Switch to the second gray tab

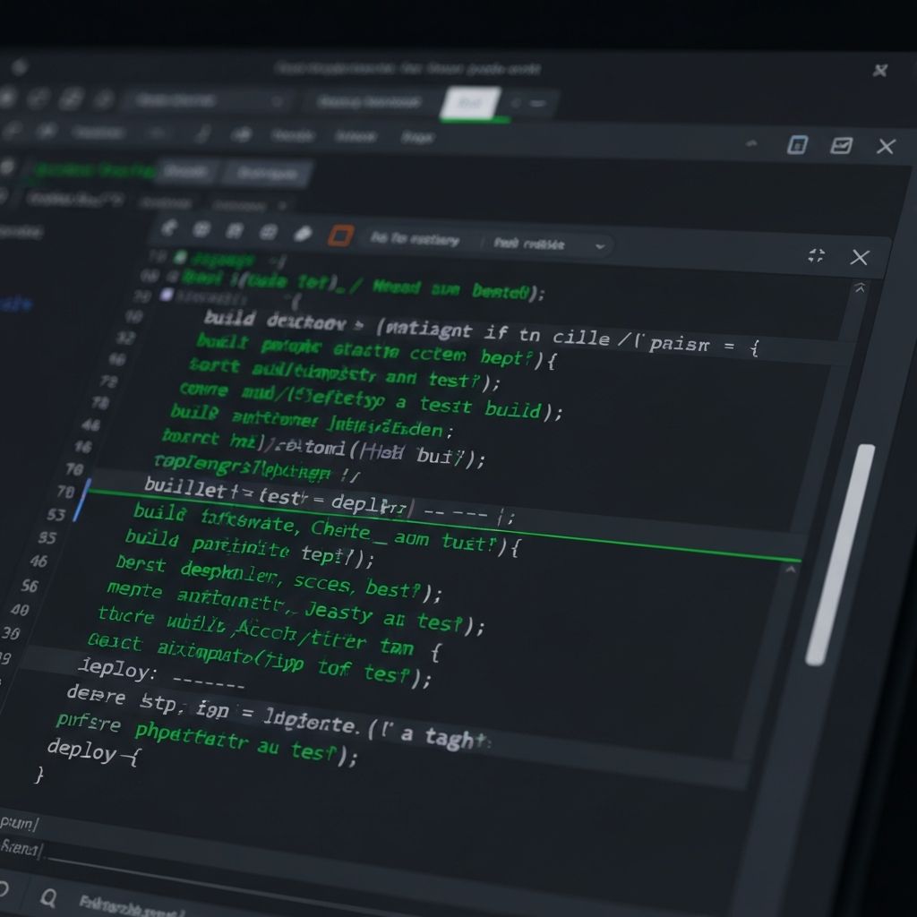(267, 173)
